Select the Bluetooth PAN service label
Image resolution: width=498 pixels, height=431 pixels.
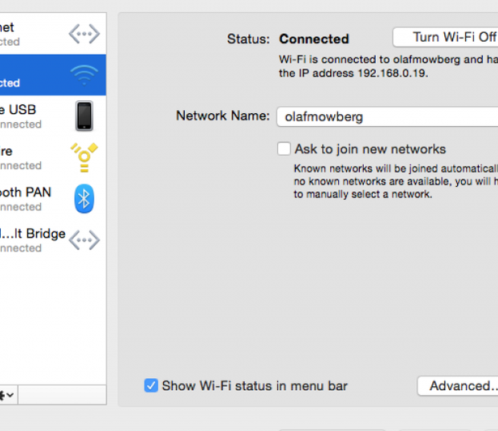(26, 193)
